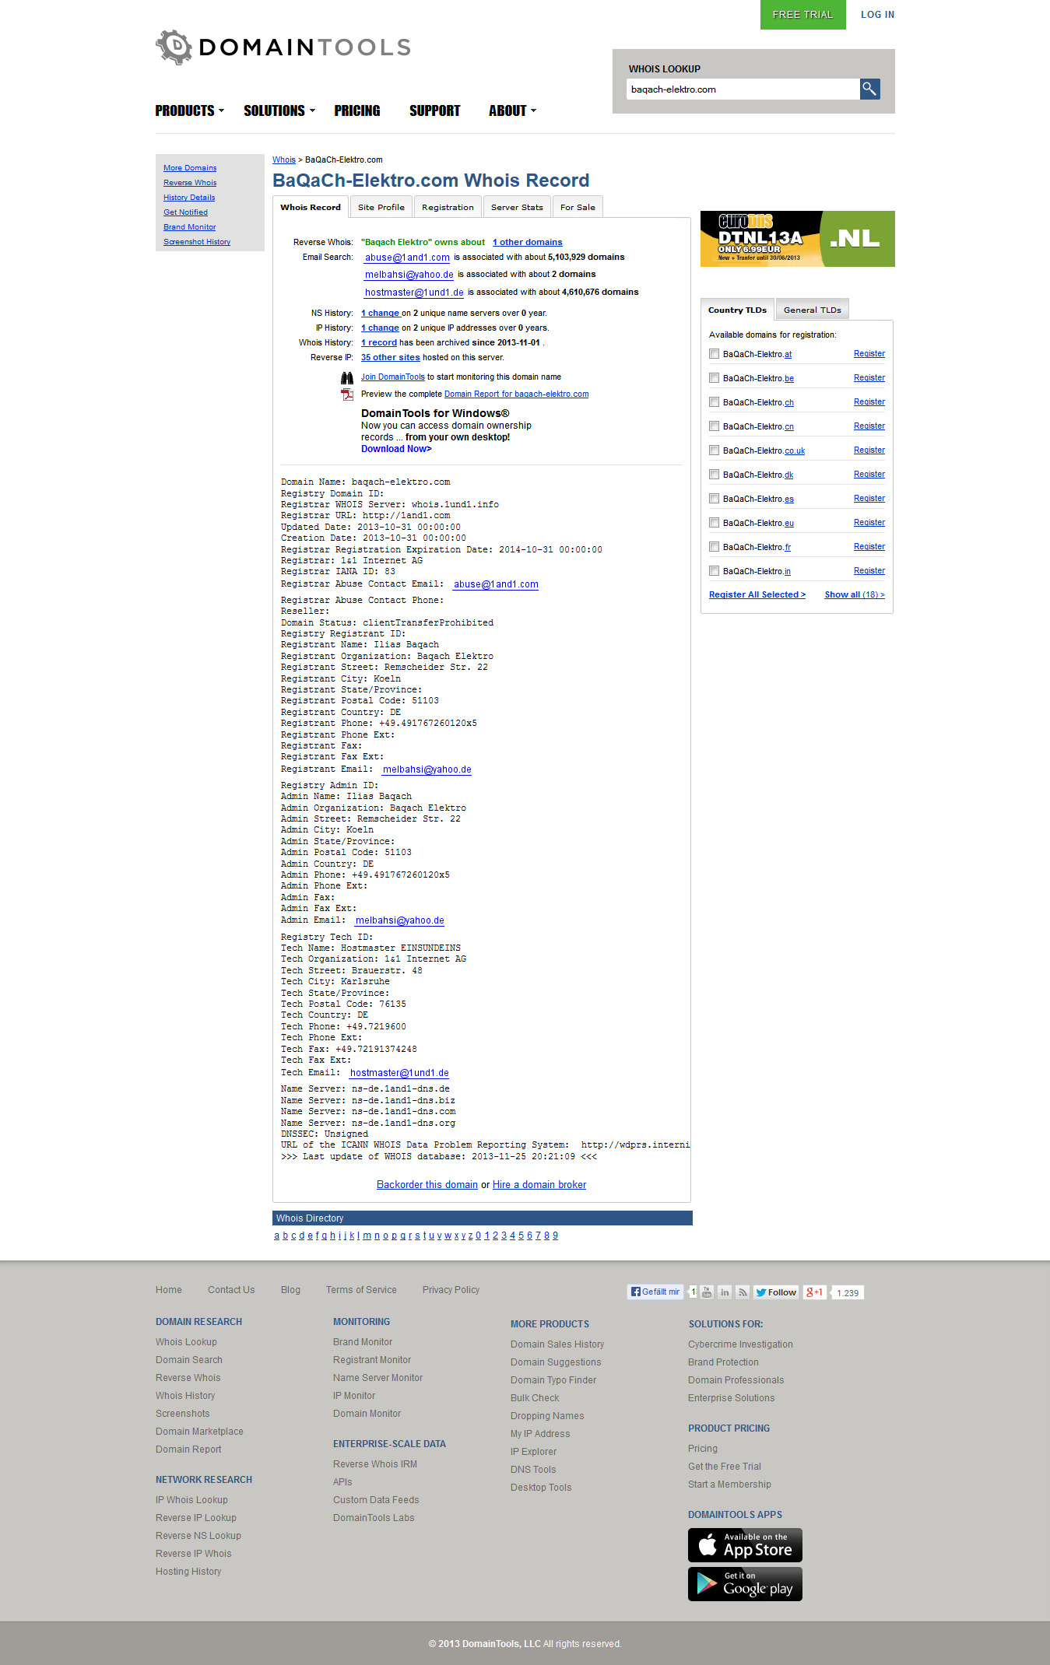Check the BaQaCh-Elektro.eu checkbox
Viewport: 1050px width, 1665px height.
[714, 523]
